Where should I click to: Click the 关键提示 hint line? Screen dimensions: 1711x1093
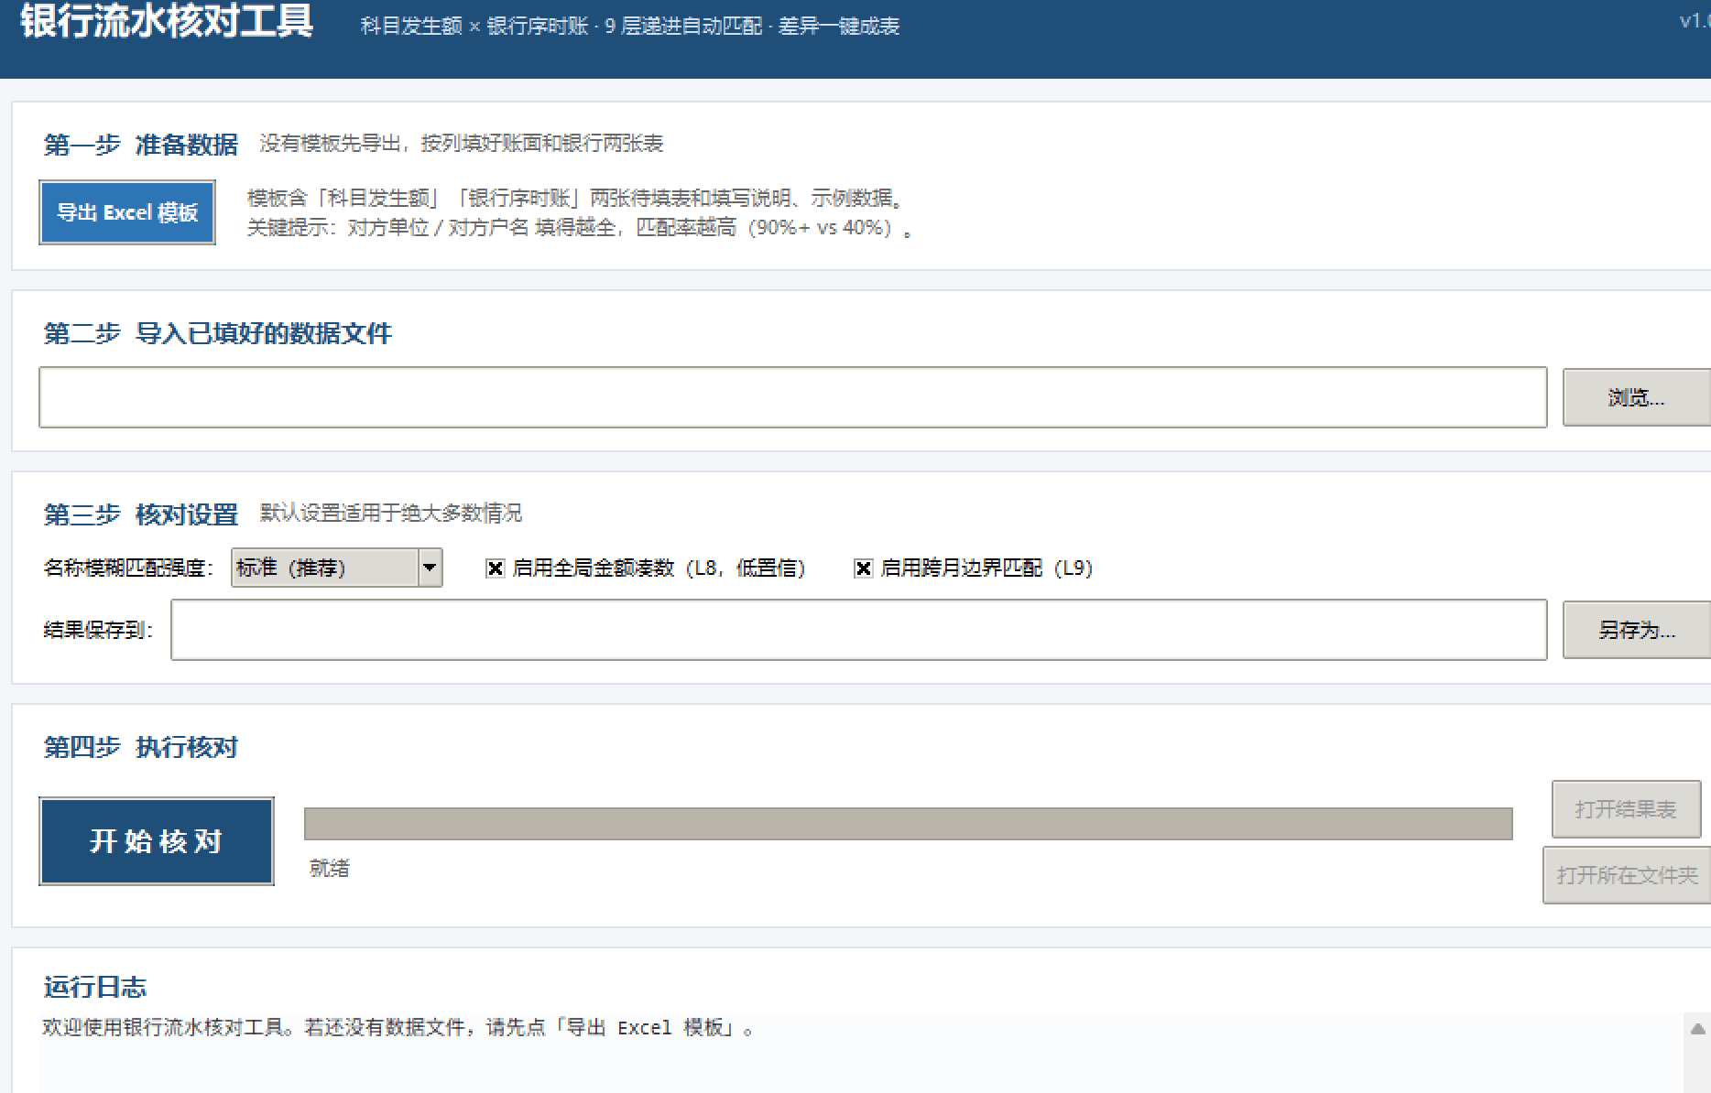coord(581,228)
